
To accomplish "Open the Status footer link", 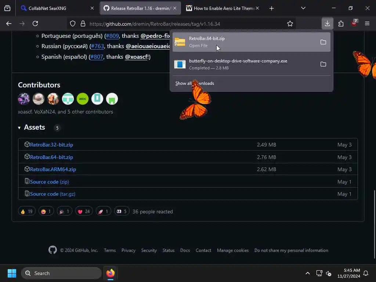I will pos(168,250).
